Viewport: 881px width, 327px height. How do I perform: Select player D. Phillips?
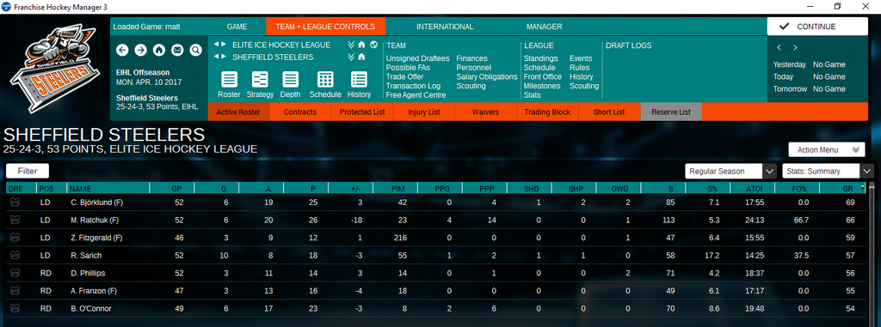(89, 273)
